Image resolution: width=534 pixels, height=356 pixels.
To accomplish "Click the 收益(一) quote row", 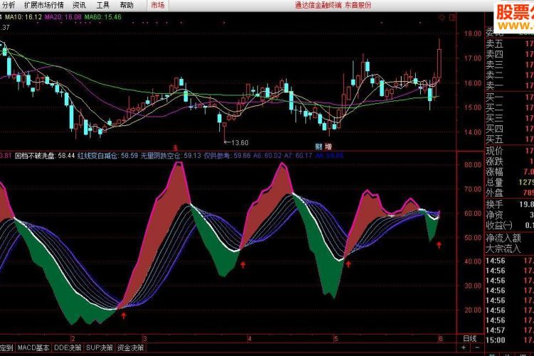I will (x=510, y=225).
